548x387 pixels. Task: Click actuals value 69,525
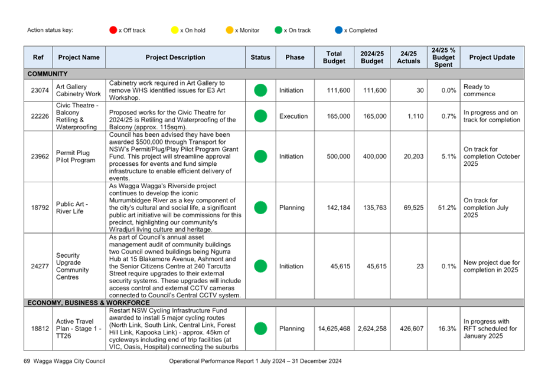coord(413,208)
